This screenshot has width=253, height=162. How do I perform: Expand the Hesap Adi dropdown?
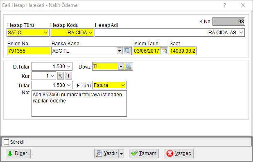click(x=241, y=33)
